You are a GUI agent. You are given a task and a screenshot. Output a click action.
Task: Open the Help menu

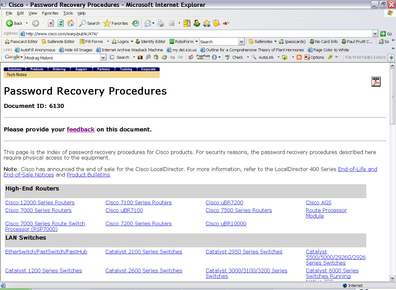(x=82, y=13)
